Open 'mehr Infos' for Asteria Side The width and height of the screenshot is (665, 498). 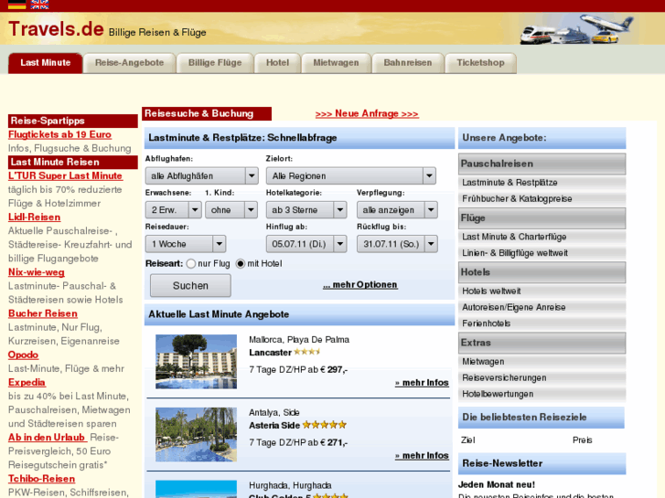[x=422, y=456]
